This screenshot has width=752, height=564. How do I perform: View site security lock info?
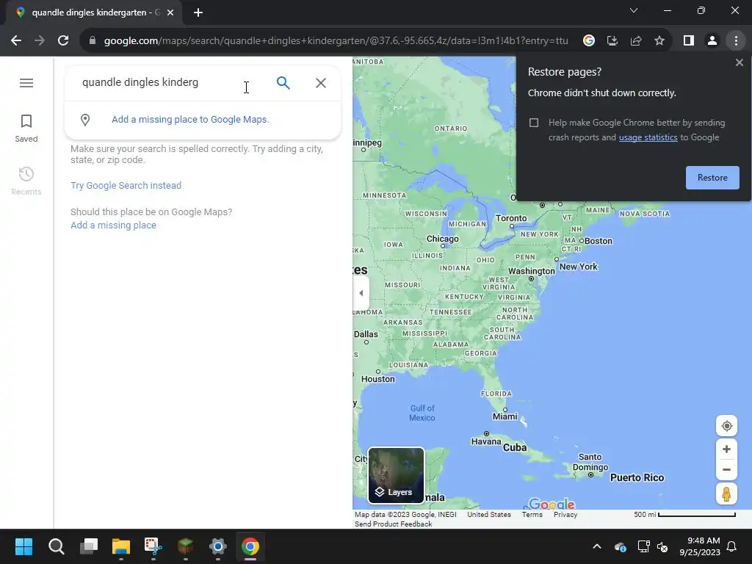point(93,41)
